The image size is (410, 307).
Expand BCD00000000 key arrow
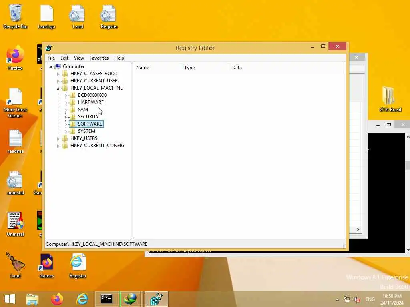click(x=66, y=96)
